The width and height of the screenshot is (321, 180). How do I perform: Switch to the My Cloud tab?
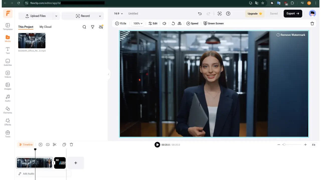tap(45, 27)
